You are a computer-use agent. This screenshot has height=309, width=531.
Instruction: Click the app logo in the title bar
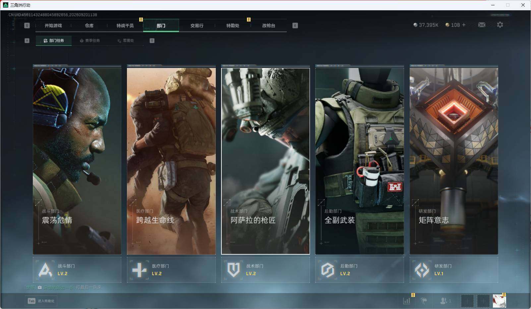[x=5, y=5]
